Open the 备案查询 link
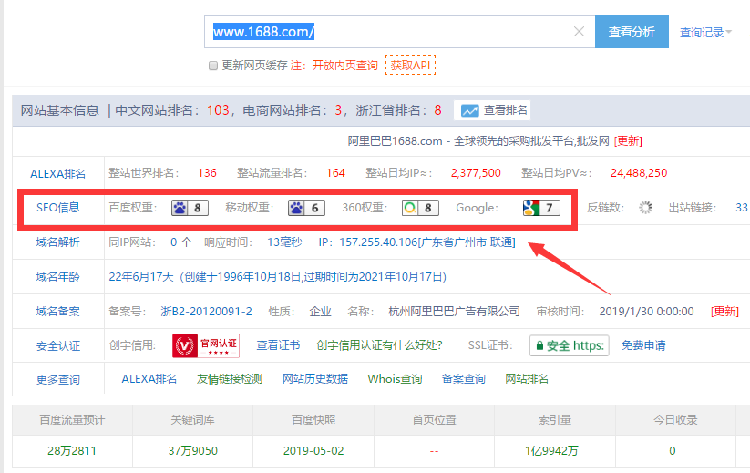750x473 pixels. (464, 379)
